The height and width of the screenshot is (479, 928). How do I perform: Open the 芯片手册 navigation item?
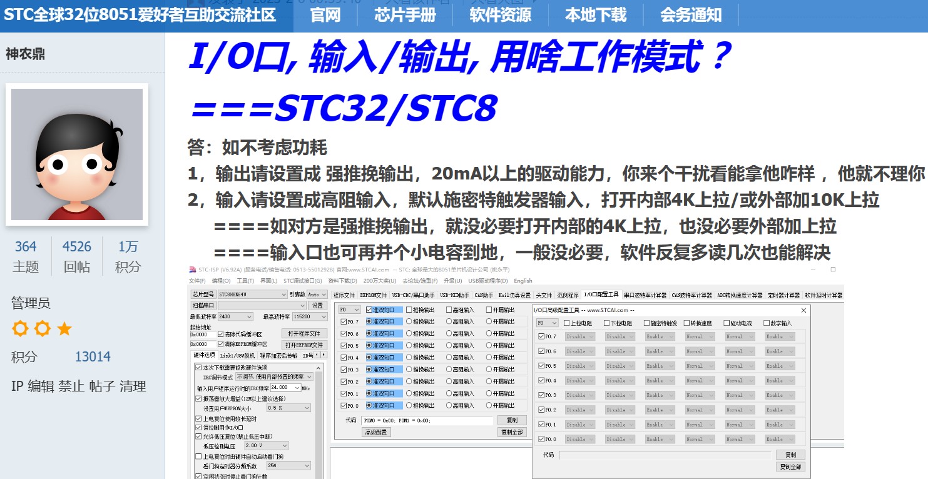point(405,15)
